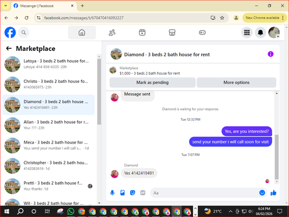Attach a photo file icon

tap(123, 193)
